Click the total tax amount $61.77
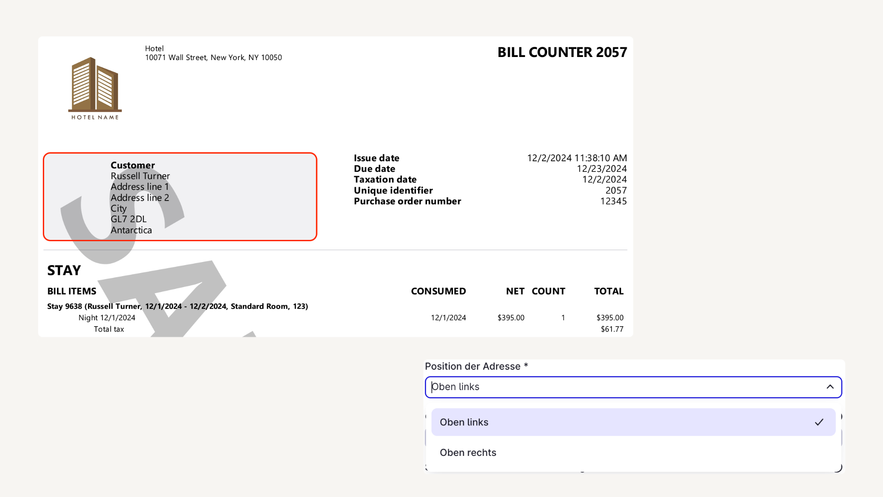The height and width of the screenshot is (497, 883). (x=612, y=330)
